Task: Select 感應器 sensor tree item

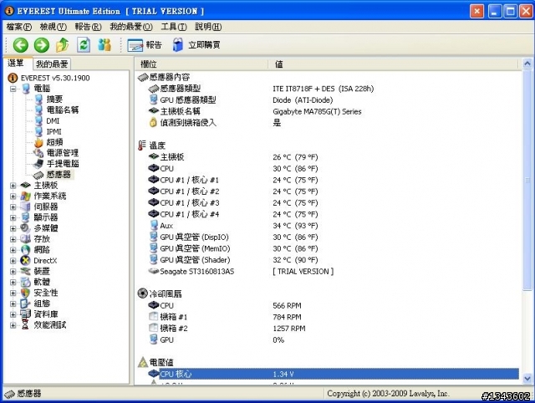Action: (x=59, y=175)
